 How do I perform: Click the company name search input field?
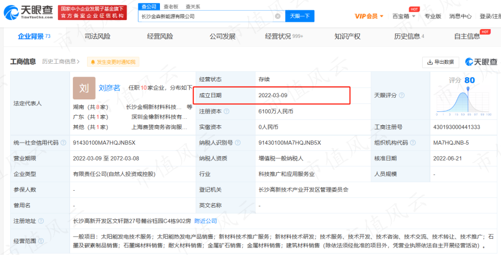[205, 16]
